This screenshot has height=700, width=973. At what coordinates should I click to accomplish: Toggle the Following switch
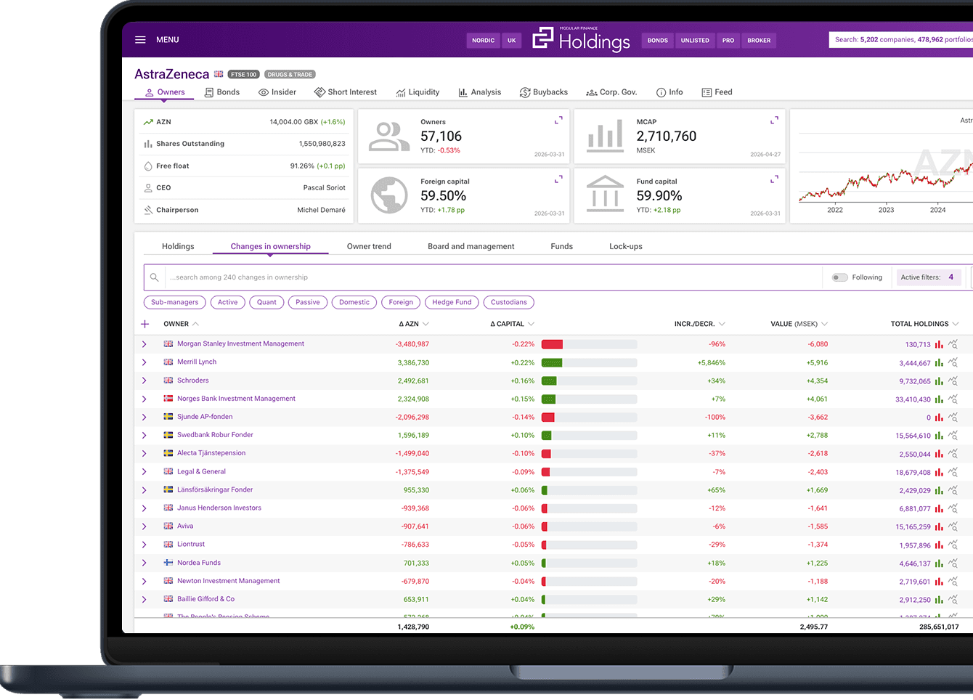point(840,277)
